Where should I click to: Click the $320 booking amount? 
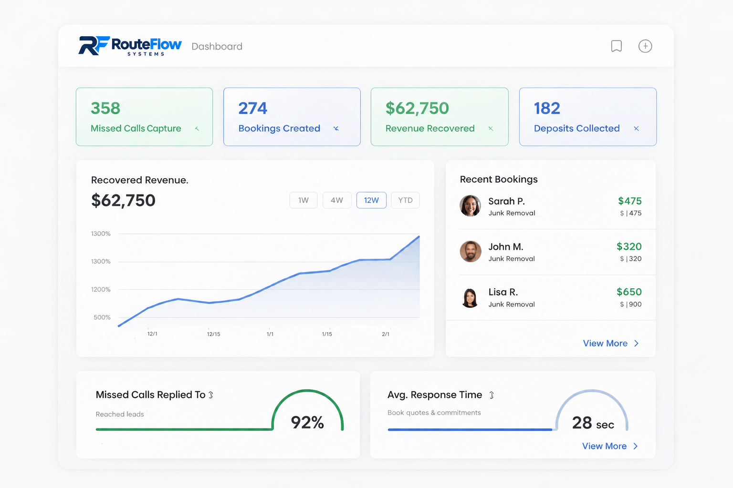(x=629, y=246)
